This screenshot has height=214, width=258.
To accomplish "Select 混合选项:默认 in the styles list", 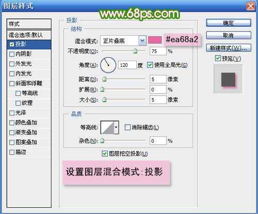I will 29,35.
